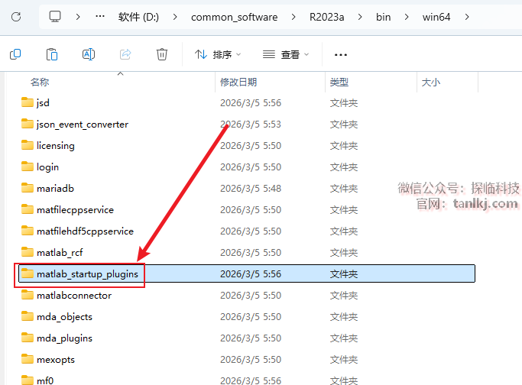Open the breadcrumb ellipsis for hidden path
Screen dimensions: 522x385
point(100,16)
